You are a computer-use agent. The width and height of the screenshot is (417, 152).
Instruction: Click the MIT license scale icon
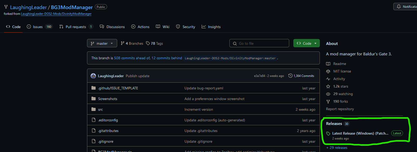328,71
